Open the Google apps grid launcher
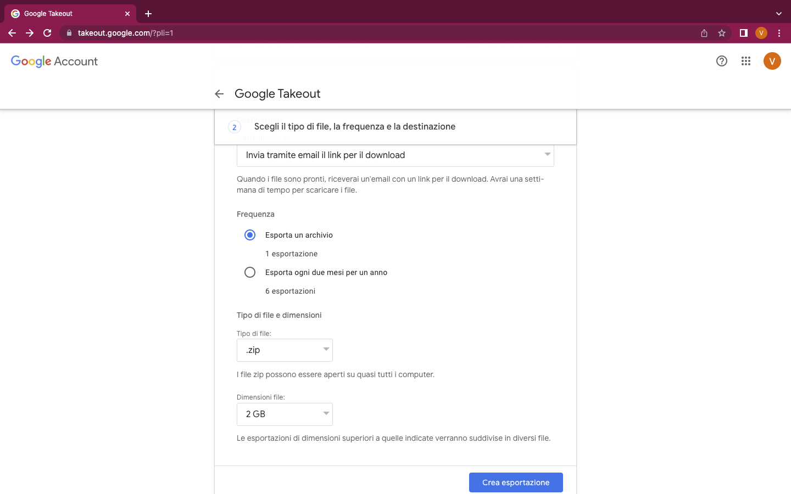 (x=745, y=61)
